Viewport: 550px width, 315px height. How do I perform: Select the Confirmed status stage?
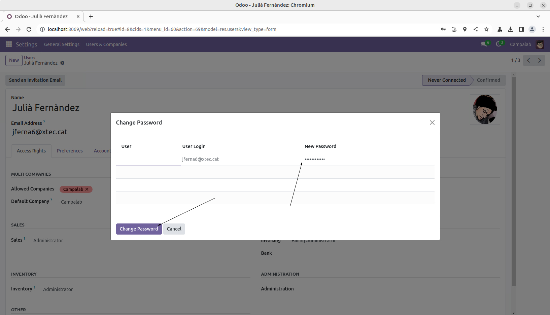[488, 80]
